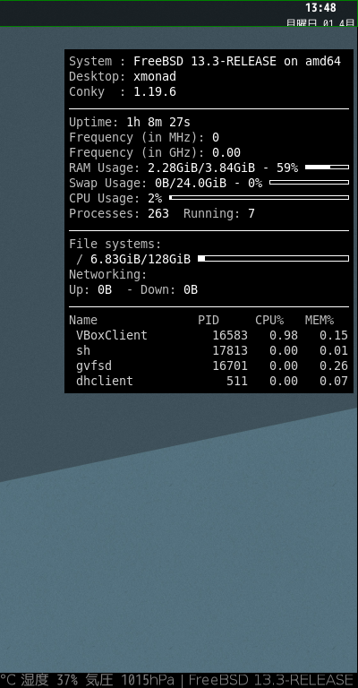Click the RAM usage progress bar
This screenshot has width=358, height=688.
click(x=327, y=168)
